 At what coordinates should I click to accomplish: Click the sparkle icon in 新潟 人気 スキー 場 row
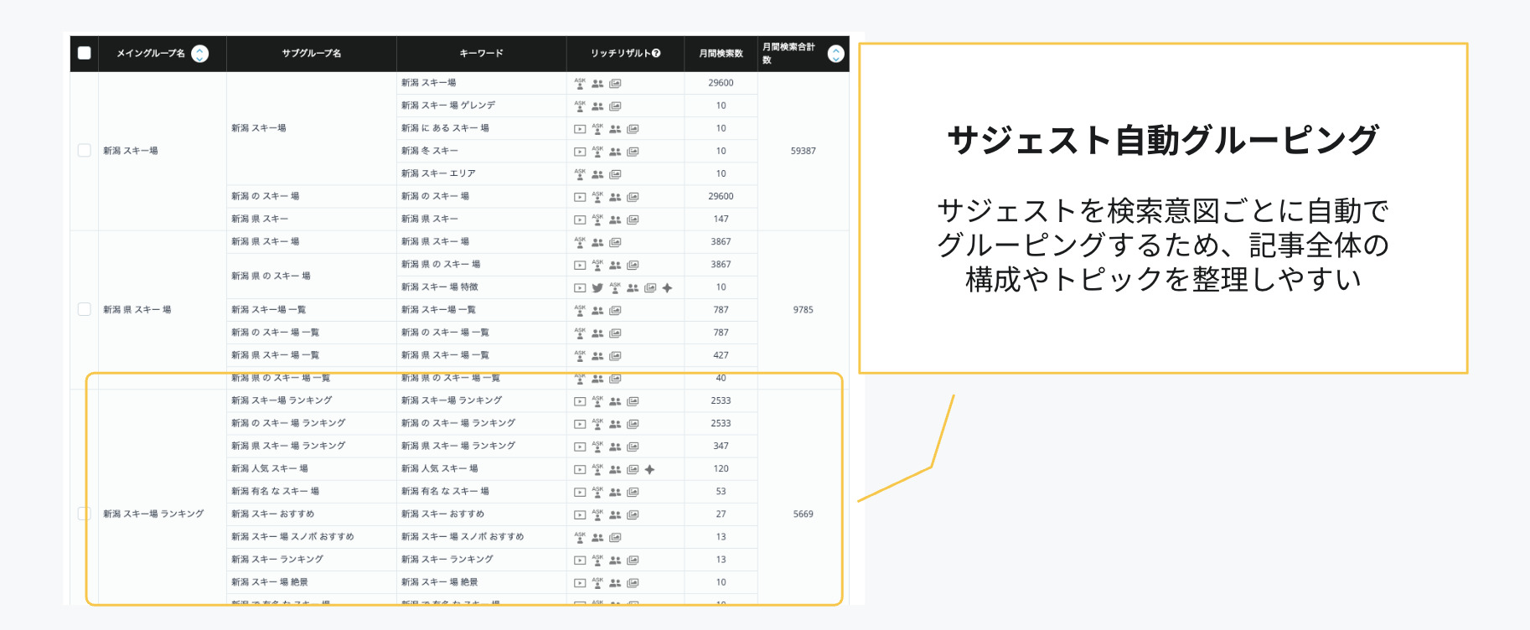click(x=649, y=469)
